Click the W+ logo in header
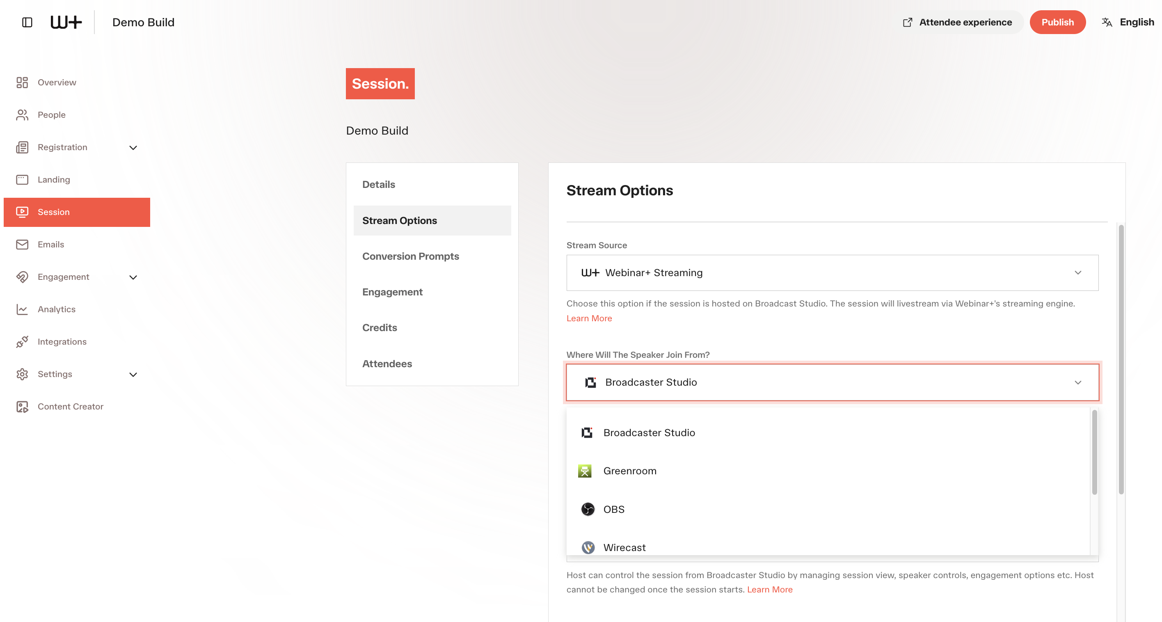The width and height of the screenshot is (1162, 622). 66,22
